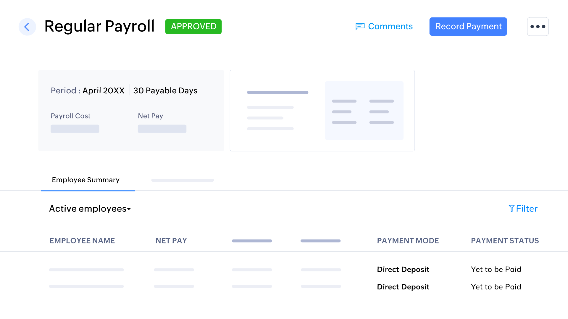Select second row's Direct Deposit entry
The height and width of the screenshot is (319, 568).
403,287
